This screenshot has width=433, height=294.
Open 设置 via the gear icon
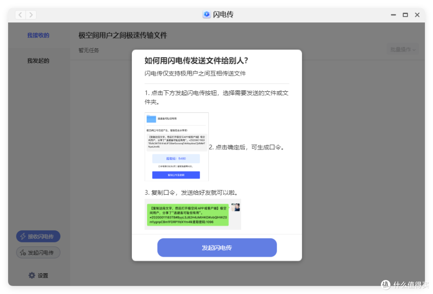pos(32,275)
